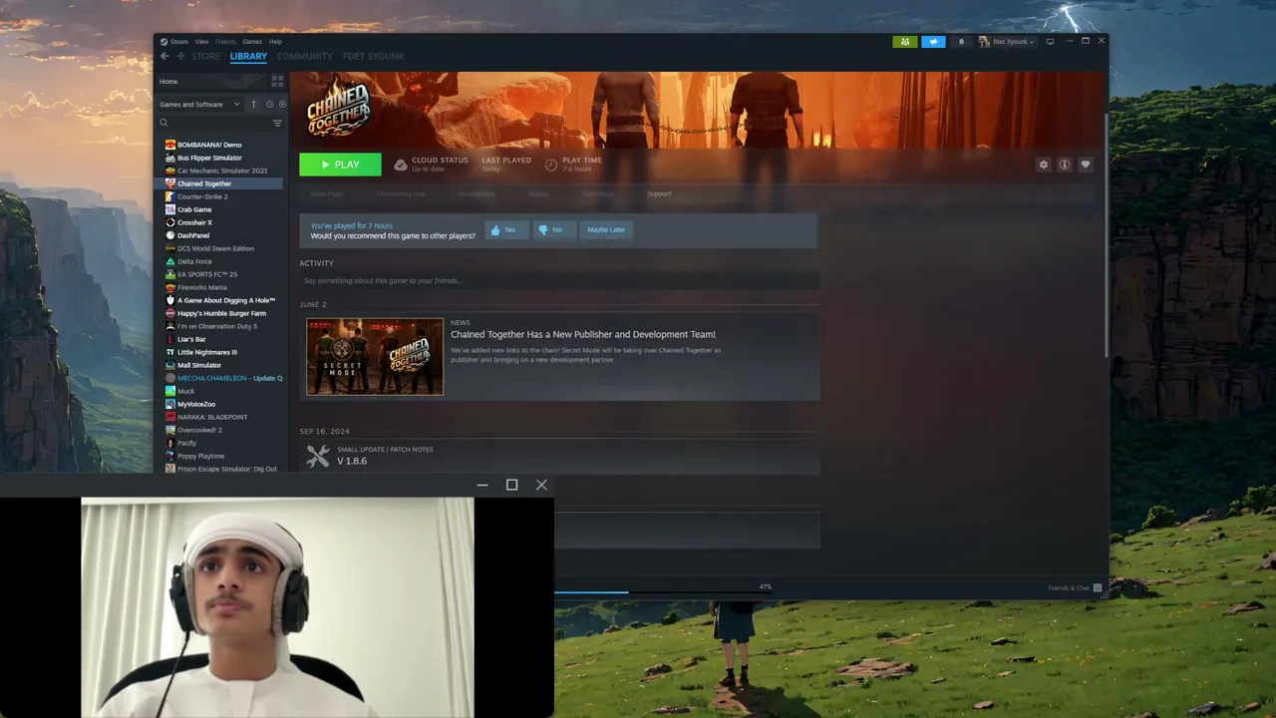The width and height of the screenshot is (1276, 718).
Task: Click the Cloud Status cloud icon
Action: point(401,165)
